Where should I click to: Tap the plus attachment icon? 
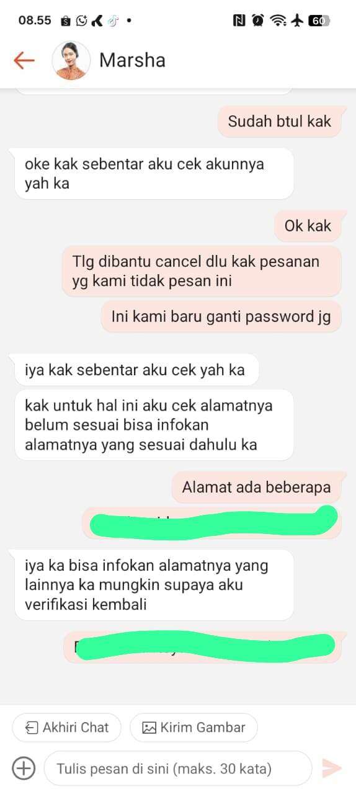24,769
